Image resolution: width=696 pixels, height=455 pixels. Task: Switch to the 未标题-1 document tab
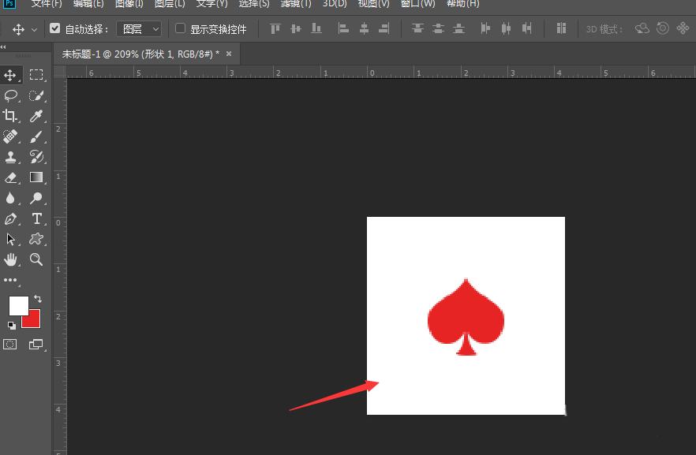(140, 54)
